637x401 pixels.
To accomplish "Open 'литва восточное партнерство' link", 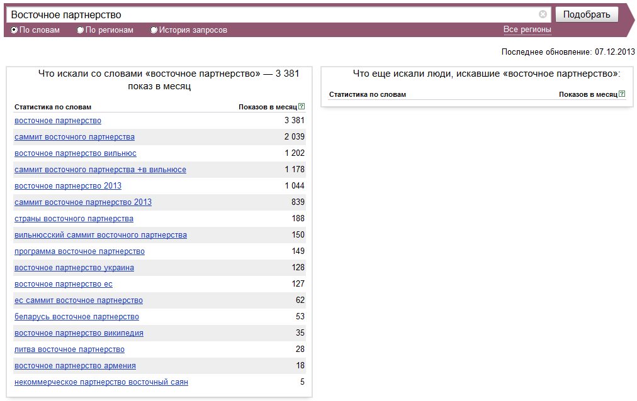I will (x=69, y=349).
